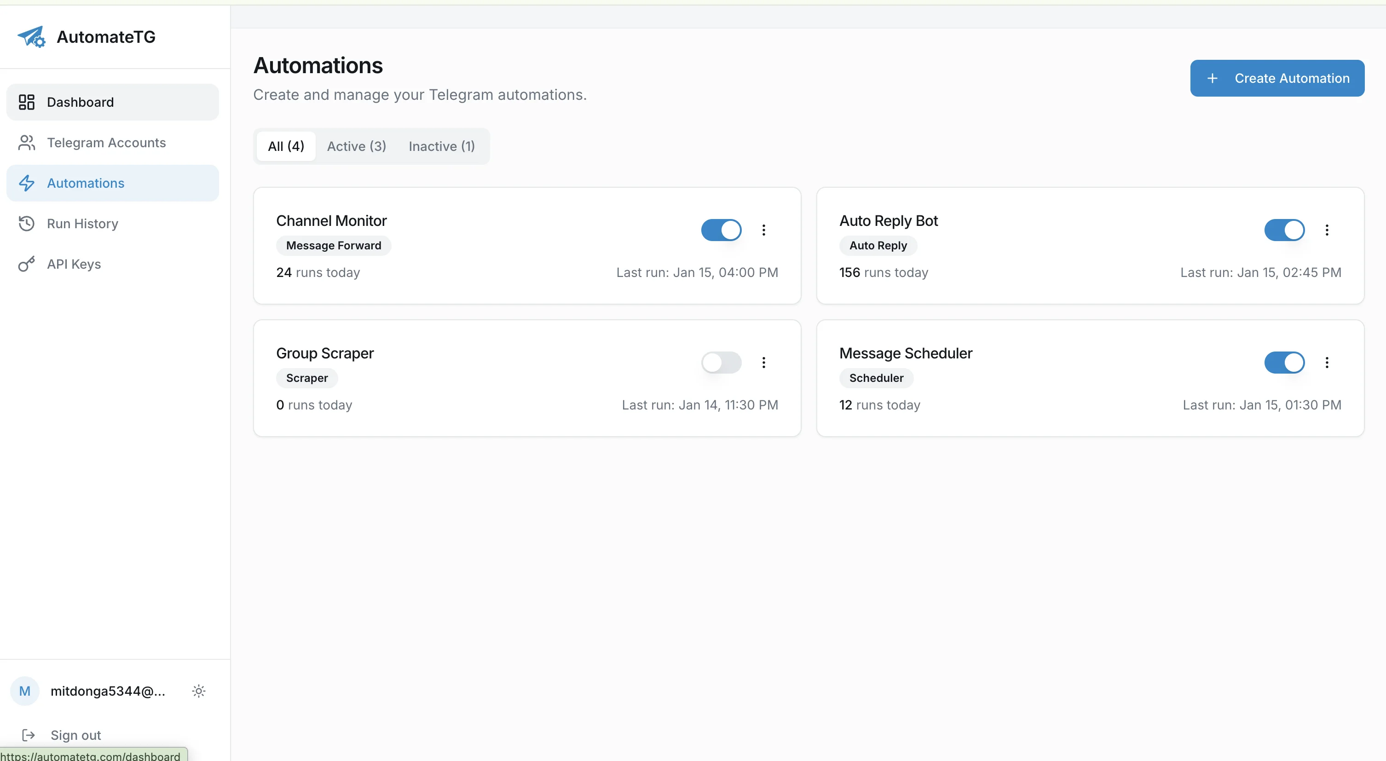This screenshot has height=761, width=1386.
Task: Open Auto Reply Bot three-dot menu
Action: [1326, 230]
